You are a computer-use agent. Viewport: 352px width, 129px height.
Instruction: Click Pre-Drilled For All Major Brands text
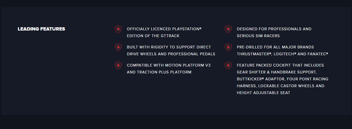point(275,47)
